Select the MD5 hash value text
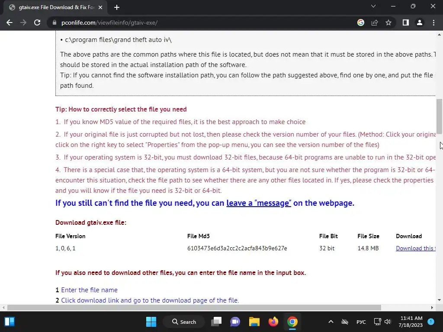Viewport: 443px width, 332px height. click(237, 248)
